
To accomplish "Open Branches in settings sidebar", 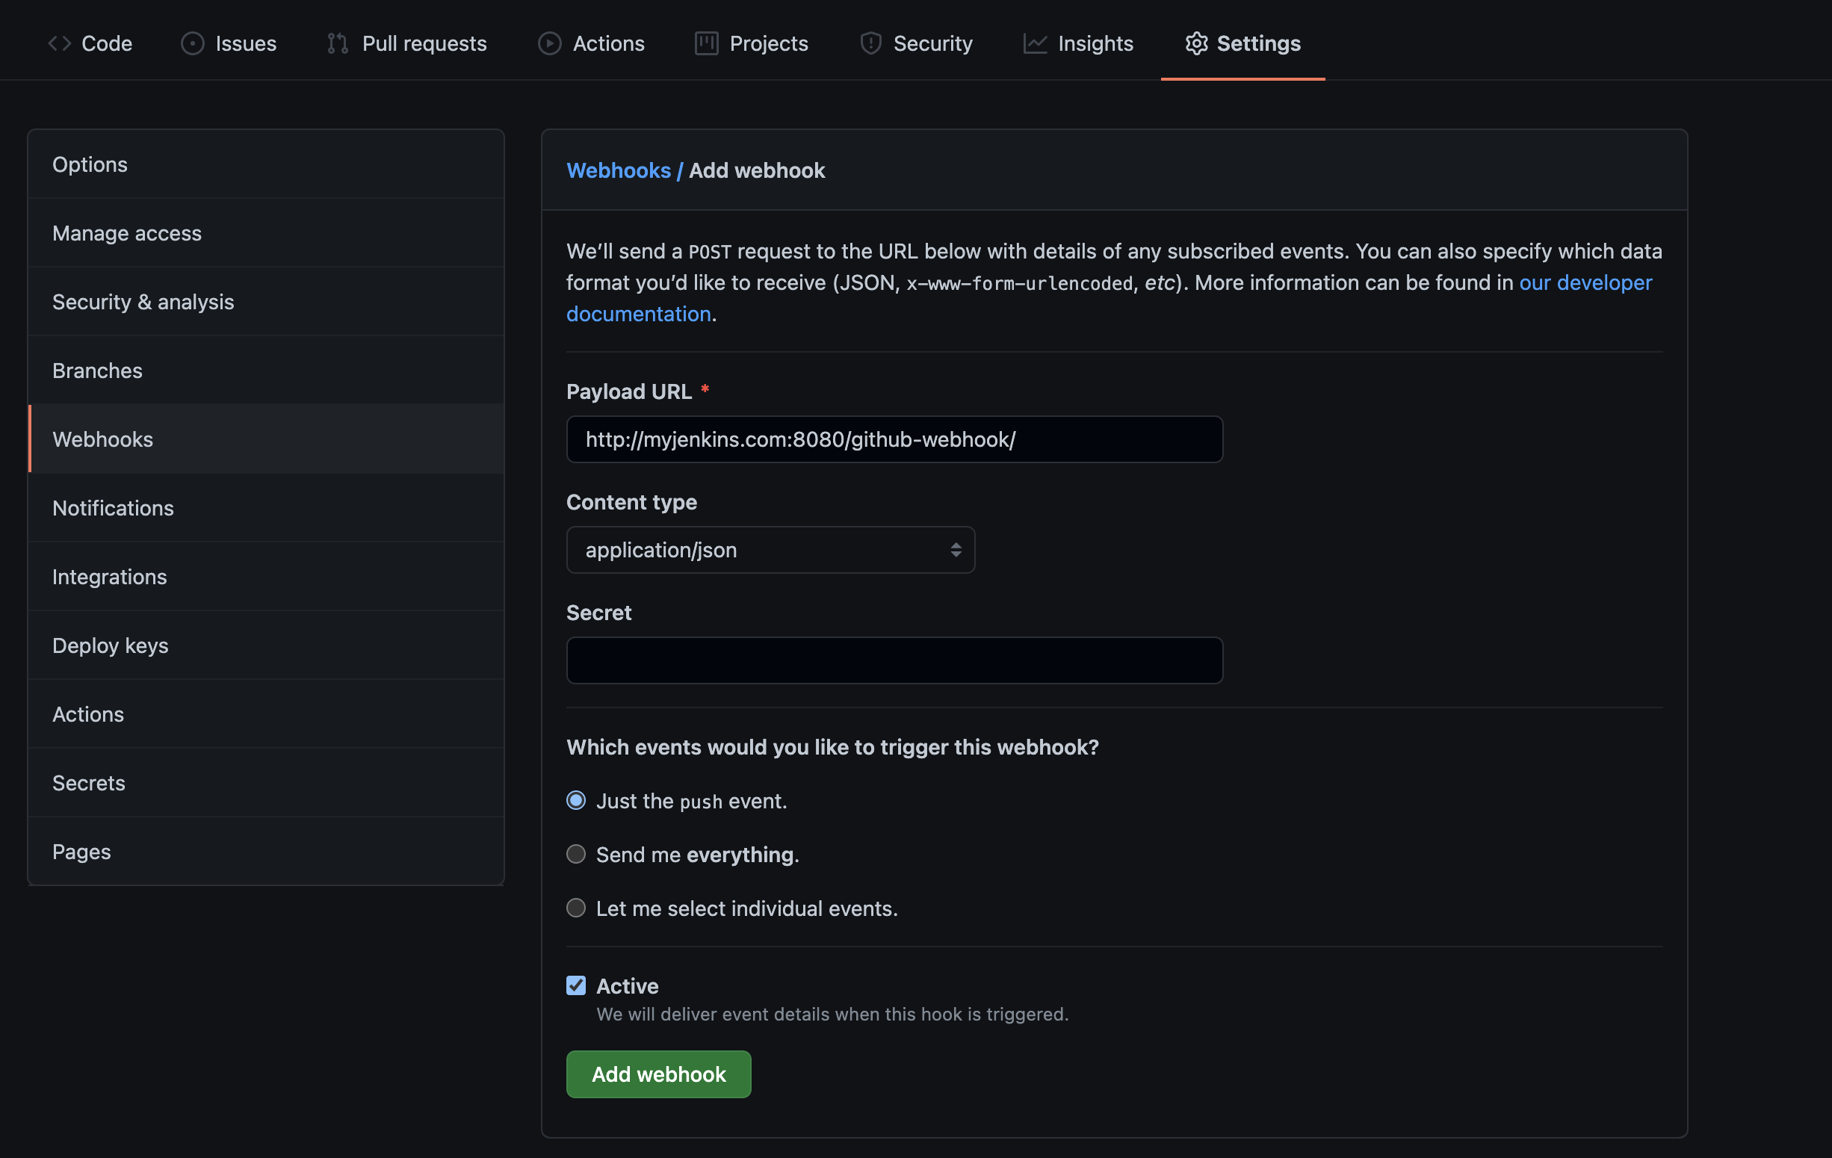I will [x=97, y=371].
